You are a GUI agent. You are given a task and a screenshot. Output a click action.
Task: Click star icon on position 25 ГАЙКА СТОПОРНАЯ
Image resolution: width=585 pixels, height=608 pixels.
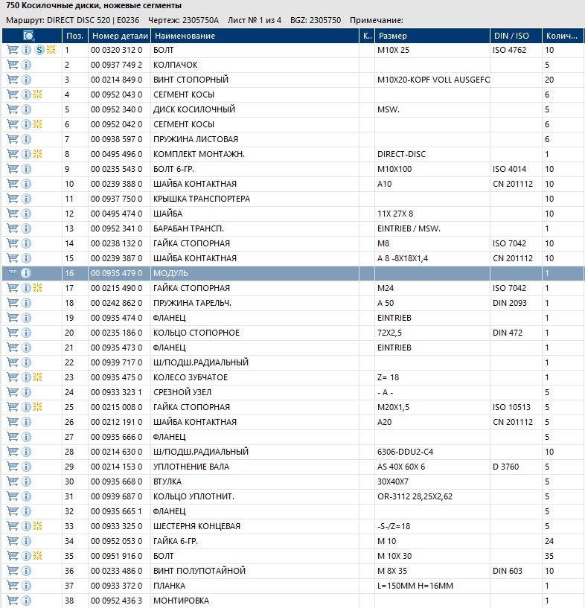tap(38, 407)
